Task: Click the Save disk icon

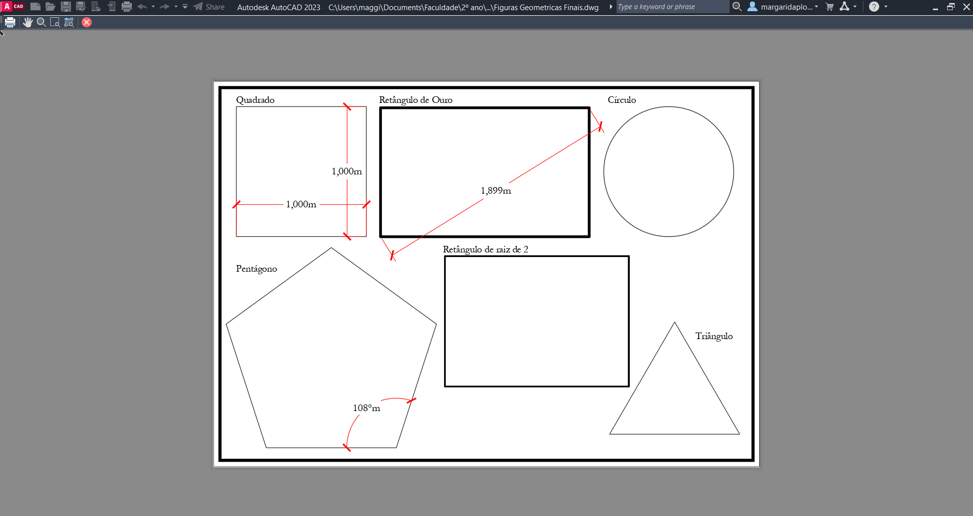Action: coord(65,7)
